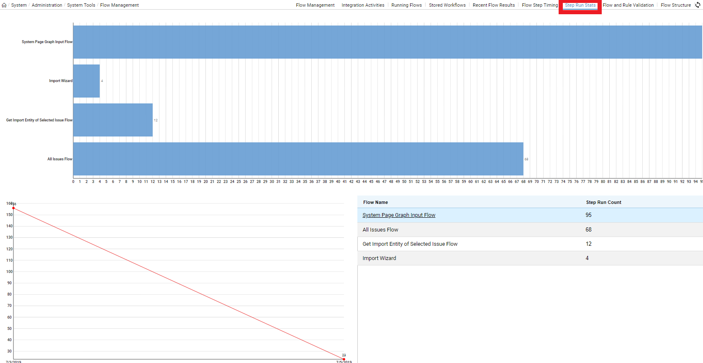This screenshot has width=703, height=363.
Task: Click the System Page Graph Input Flow bar
Action: coord(387,42)
